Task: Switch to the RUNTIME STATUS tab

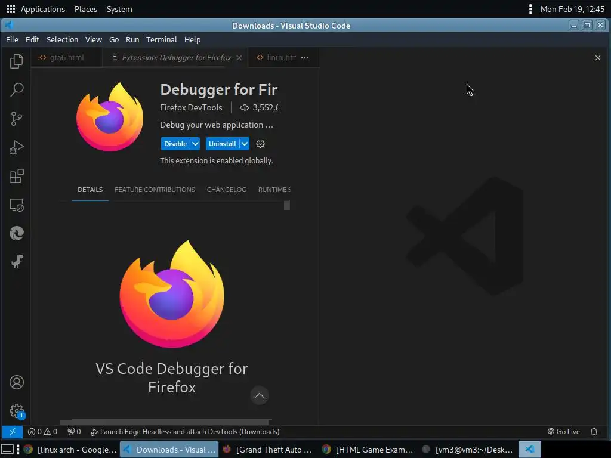Action: [x=274, y=190]
